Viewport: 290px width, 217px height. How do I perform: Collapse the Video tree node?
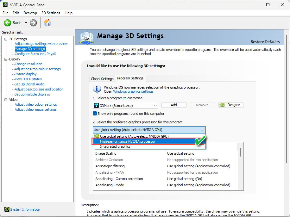tap(6, 100)
